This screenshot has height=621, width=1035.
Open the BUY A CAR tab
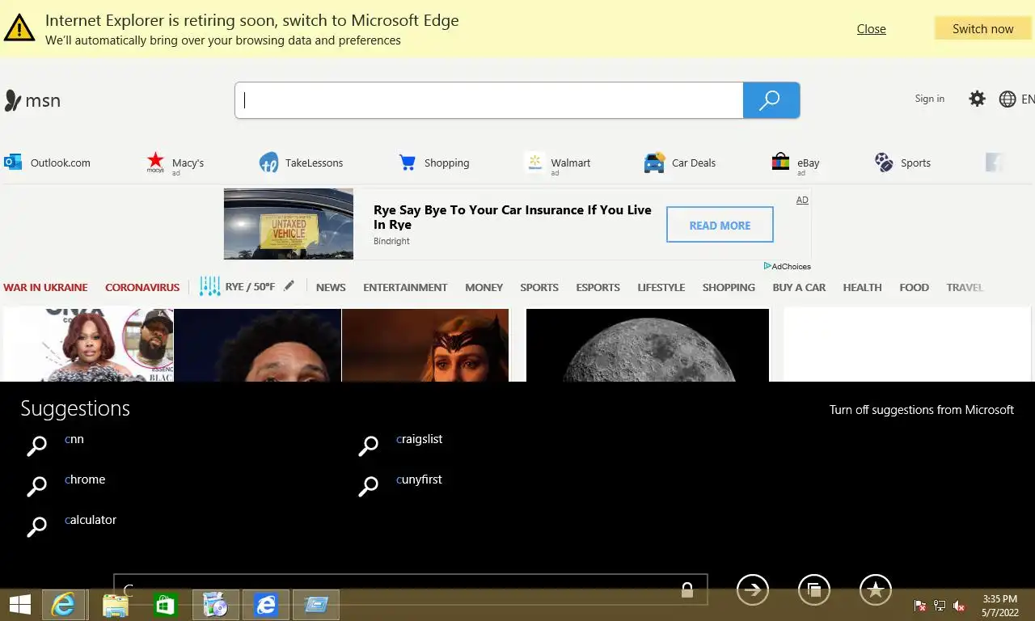tap(799, 287)
